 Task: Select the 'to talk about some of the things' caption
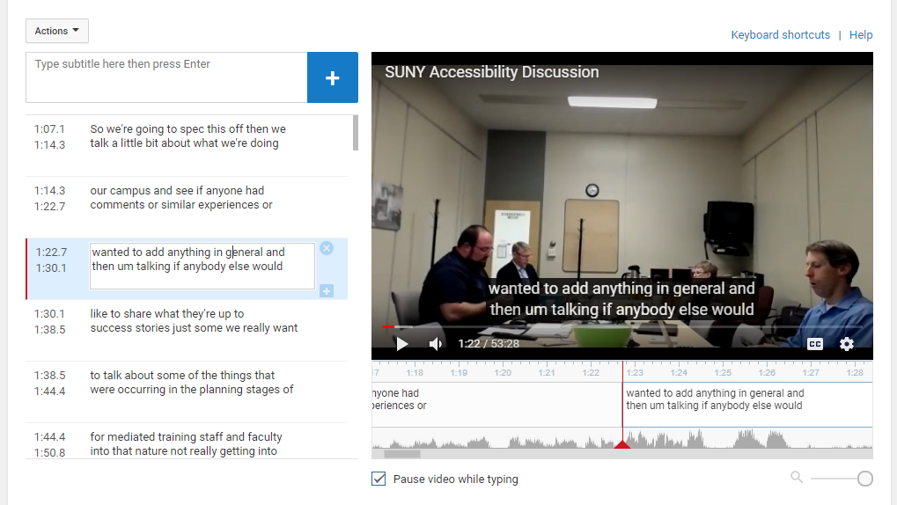coord(192,383)
